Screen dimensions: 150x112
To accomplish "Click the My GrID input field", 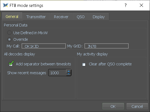I will pos(107,46).
